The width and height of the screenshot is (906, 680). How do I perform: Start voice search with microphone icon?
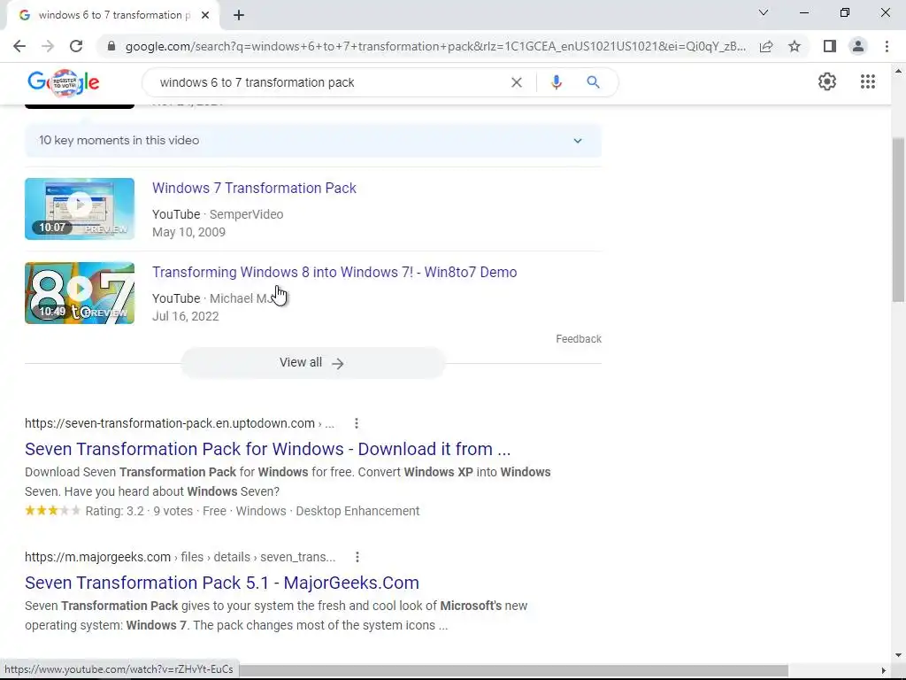(x=556, y=82)
